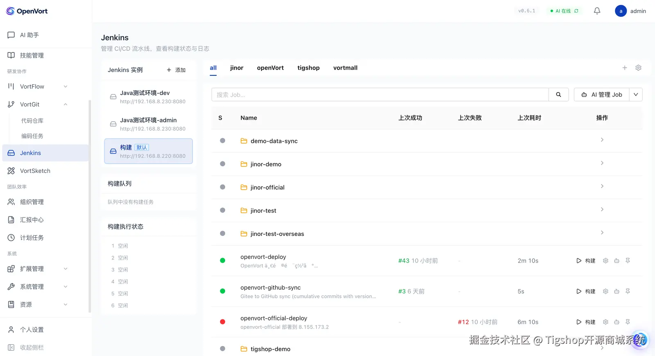This screenshot has width=655, height=356.
Task: Open settings gear for openvort-github-sync
Action: [605, 291]
